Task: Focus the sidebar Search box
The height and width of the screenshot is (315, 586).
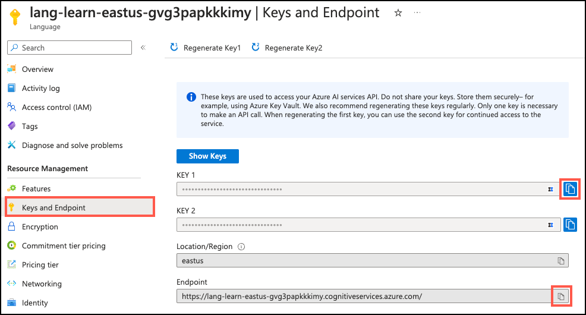Action: click(x=70, y=48)
